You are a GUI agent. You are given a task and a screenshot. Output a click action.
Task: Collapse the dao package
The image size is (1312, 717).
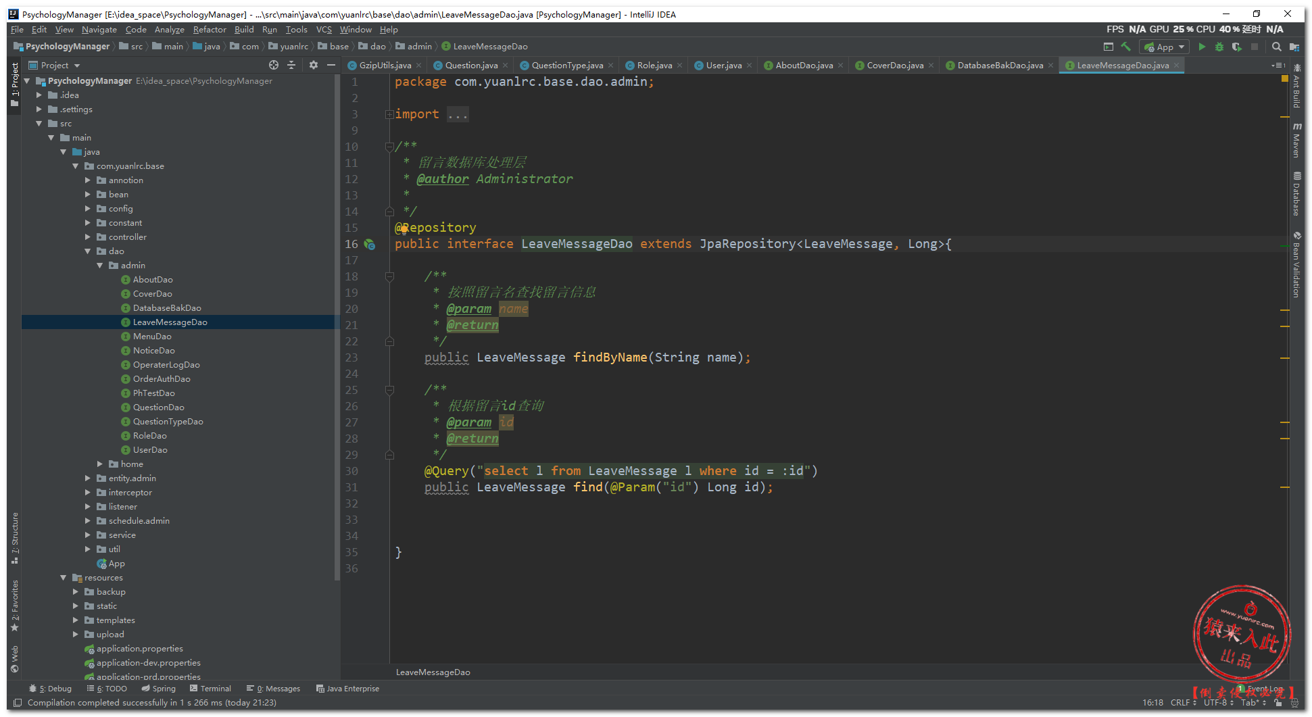tap(88, 251)
